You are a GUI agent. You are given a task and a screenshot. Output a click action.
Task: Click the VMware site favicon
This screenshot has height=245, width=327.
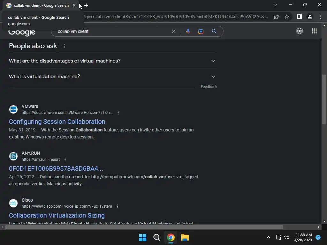[13, 109]
